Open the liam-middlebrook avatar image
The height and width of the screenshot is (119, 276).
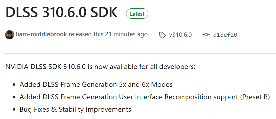pyautogui.click(x=9, y=35)
